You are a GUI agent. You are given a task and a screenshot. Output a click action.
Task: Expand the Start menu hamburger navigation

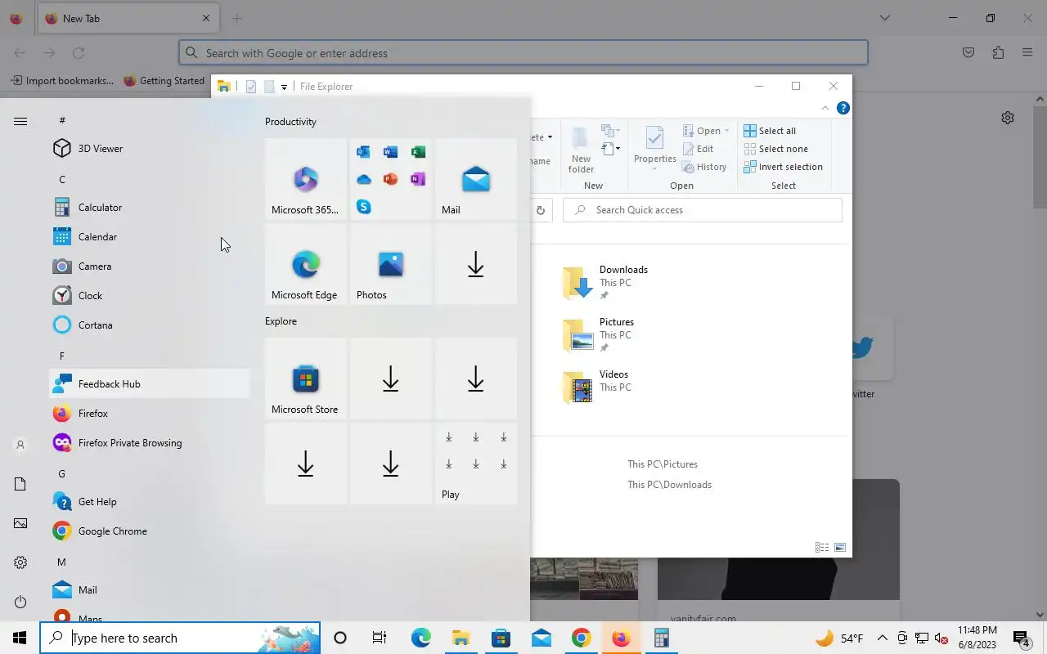tap(20, 121)
